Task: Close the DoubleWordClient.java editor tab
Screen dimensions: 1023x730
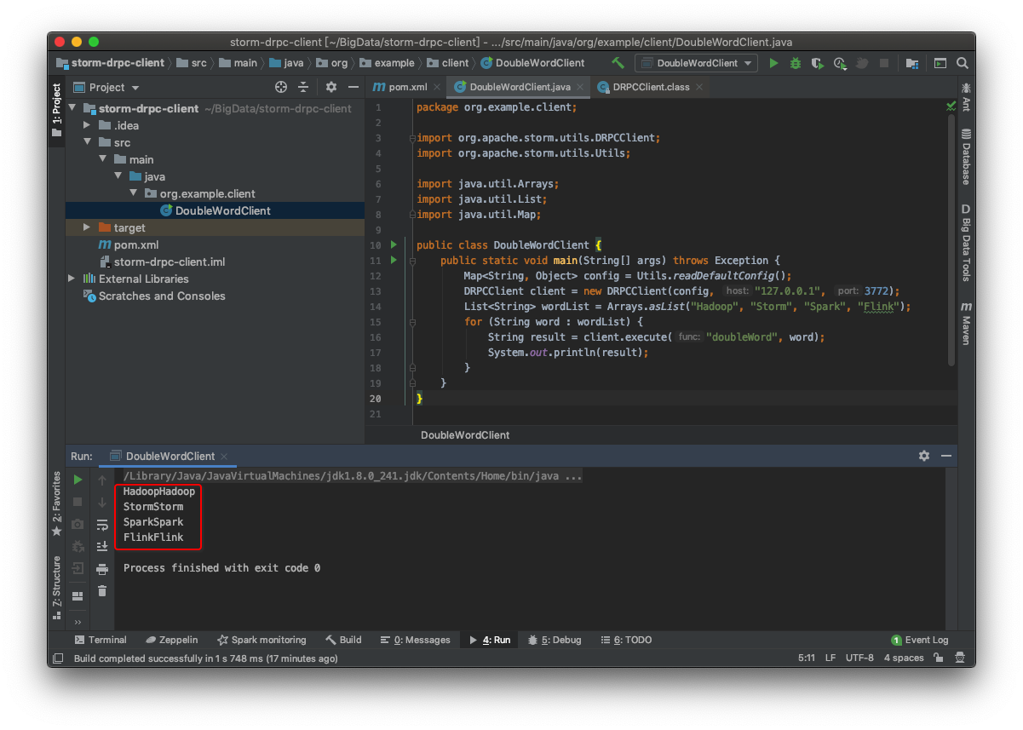Action: click(x=580, y=87)
